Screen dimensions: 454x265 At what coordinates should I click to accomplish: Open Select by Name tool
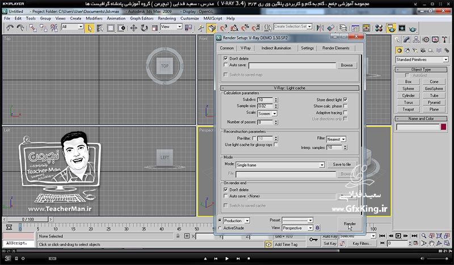point(100,28)
